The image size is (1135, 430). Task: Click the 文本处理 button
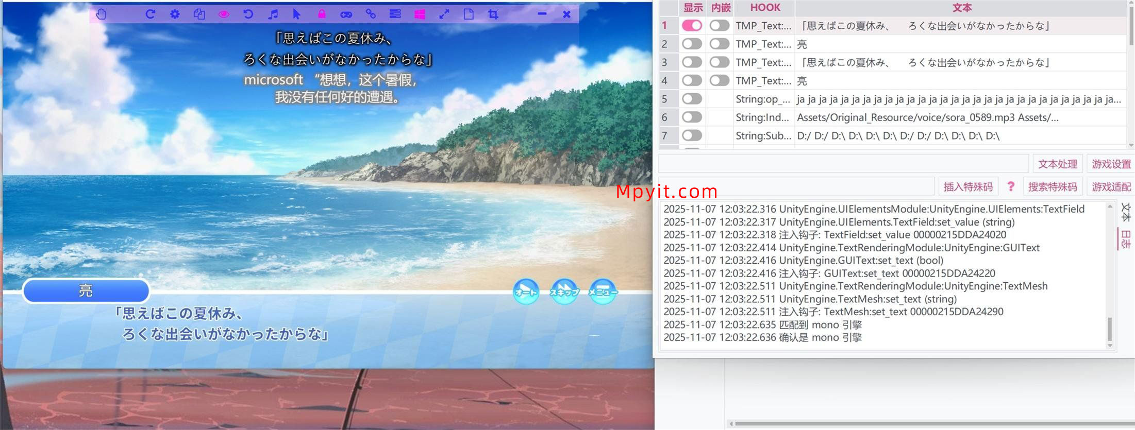click(1058, 164)
